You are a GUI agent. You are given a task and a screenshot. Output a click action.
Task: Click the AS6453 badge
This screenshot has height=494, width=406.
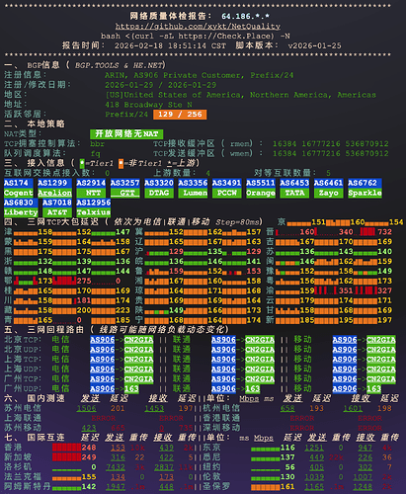(x=294, y=183)
